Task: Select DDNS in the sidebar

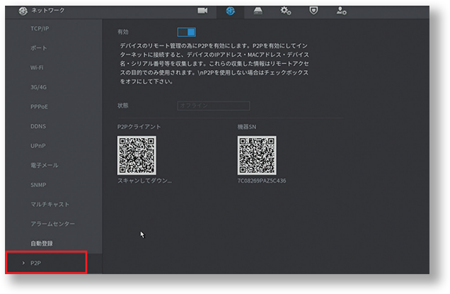Action: (x=38, y=126)
